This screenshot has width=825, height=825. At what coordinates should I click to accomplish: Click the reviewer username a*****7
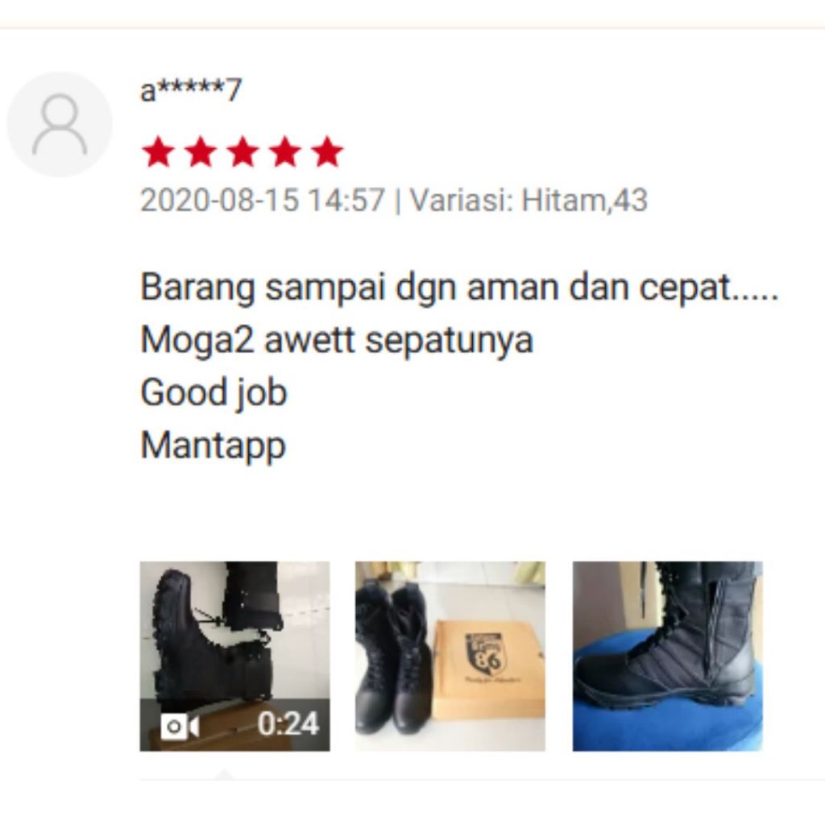click(x=190, y=89)
